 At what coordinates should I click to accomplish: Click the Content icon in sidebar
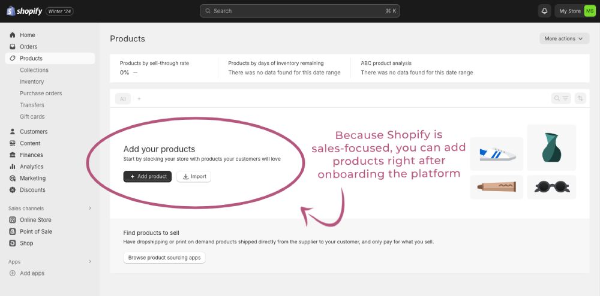tap(13, 143)
